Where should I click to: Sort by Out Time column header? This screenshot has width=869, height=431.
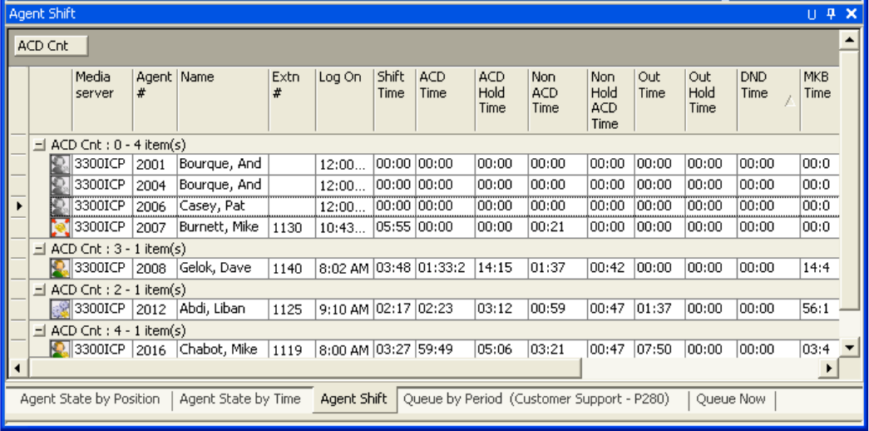pos(659,100)
